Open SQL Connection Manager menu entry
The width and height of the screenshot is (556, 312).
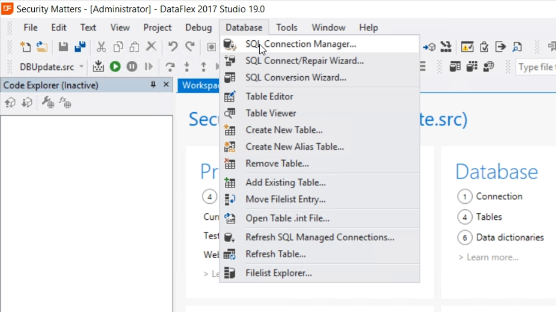pyautogui.click(x=301, y=44)
